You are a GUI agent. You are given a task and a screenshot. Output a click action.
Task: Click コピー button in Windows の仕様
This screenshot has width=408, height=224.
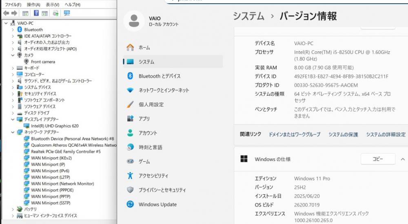[x=378, y=159]
